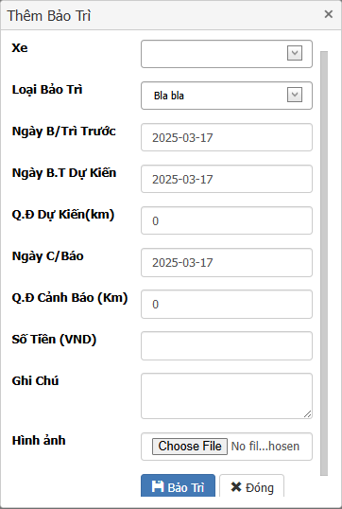
Task: Select the Bla bla value text
Action: 169,96
